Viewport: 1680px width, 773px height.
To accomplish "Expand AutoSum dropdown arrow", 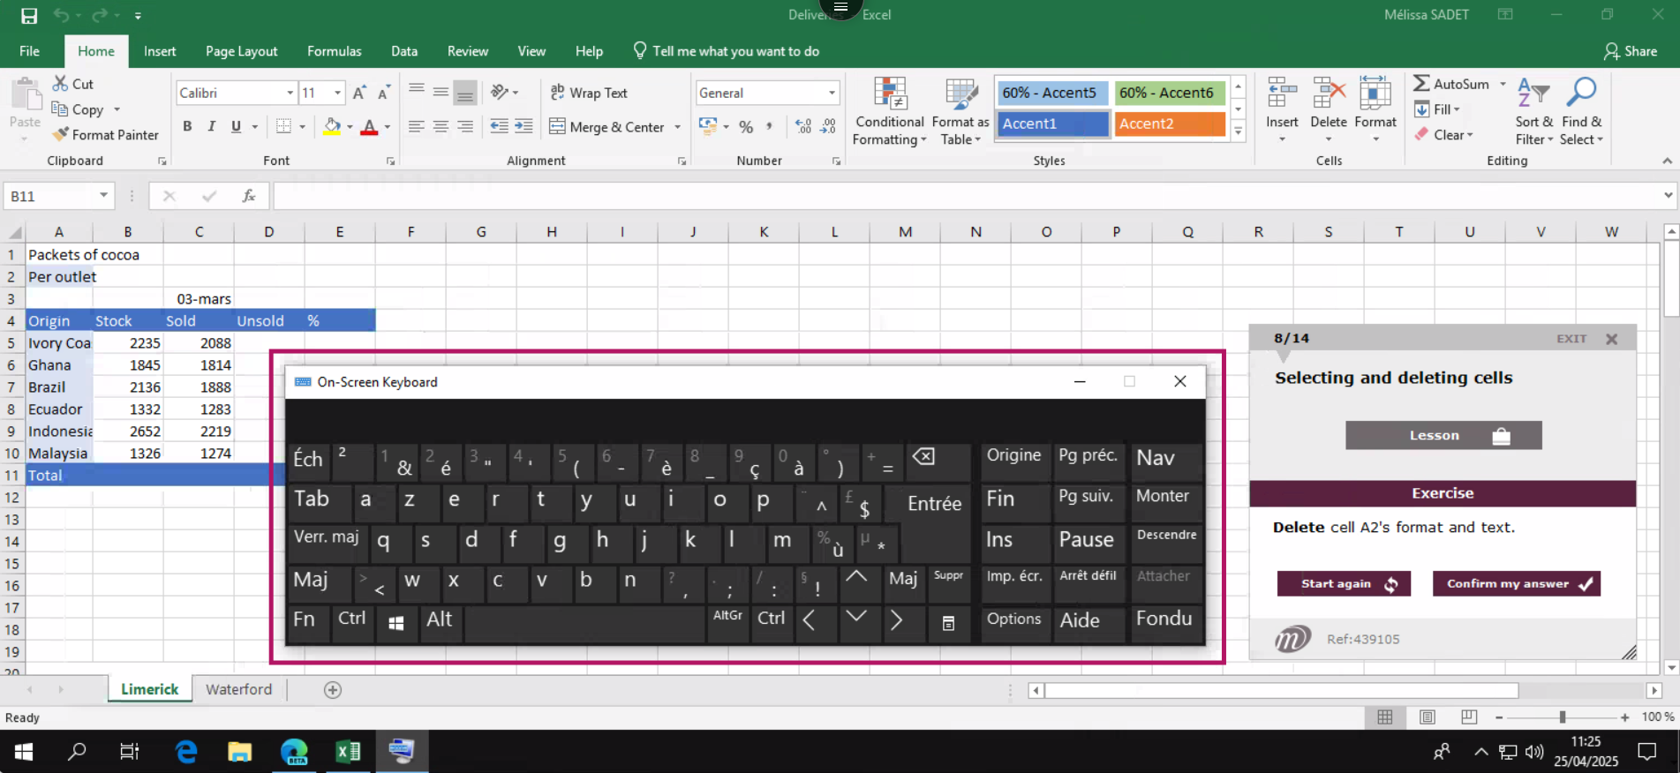I will point(1503,84).
